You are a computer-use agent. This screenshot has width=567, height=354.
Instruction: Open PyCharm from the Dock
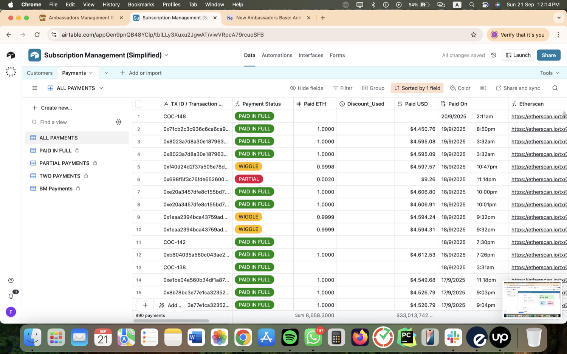pyautogui.click(x=407, y=337)
